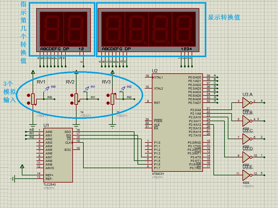Select the blue IN1 voltage probe arrow
The image size is (278, 208).
(86, 89)
